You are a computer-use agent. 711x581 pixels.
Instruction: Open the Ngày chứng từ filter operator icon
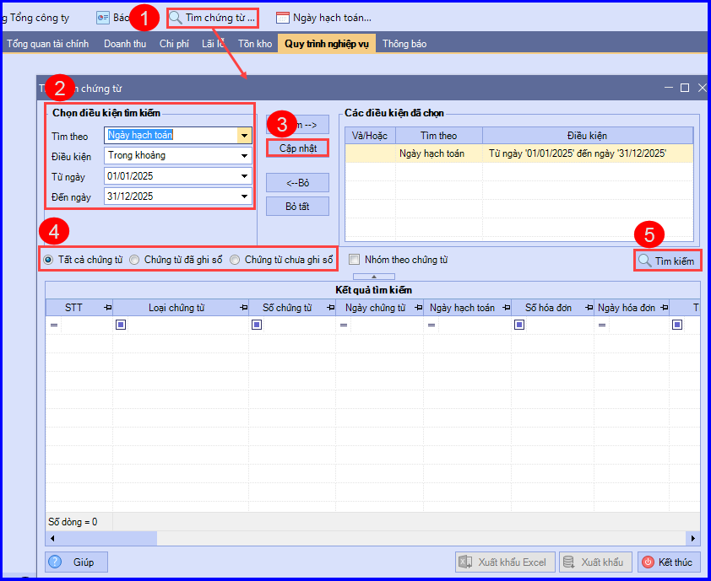(344, 325)
